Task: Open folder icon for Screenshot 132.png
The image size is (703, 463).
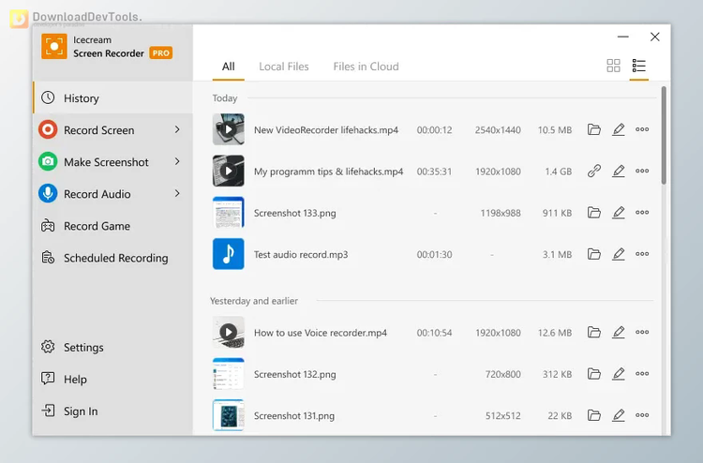Action: point(594,373)
